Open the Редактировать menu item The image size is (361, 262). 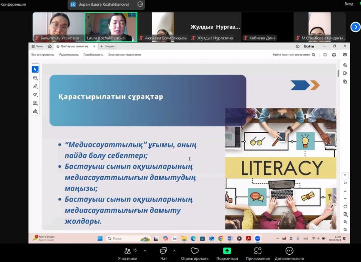(69, 55)
